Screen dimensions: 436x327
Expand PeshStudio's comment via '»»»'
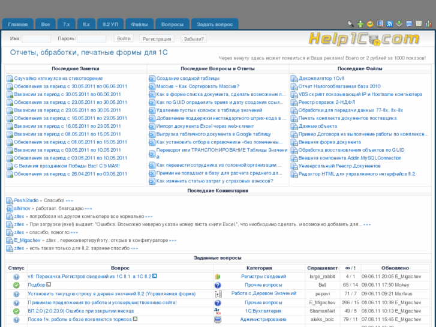pos(69,200)
